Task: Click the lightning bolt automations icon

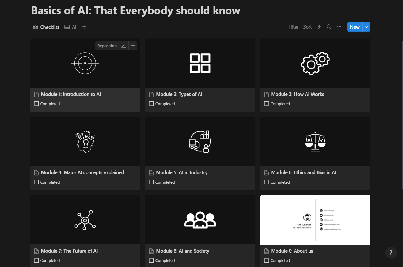Action: click(x=319, y=27)
